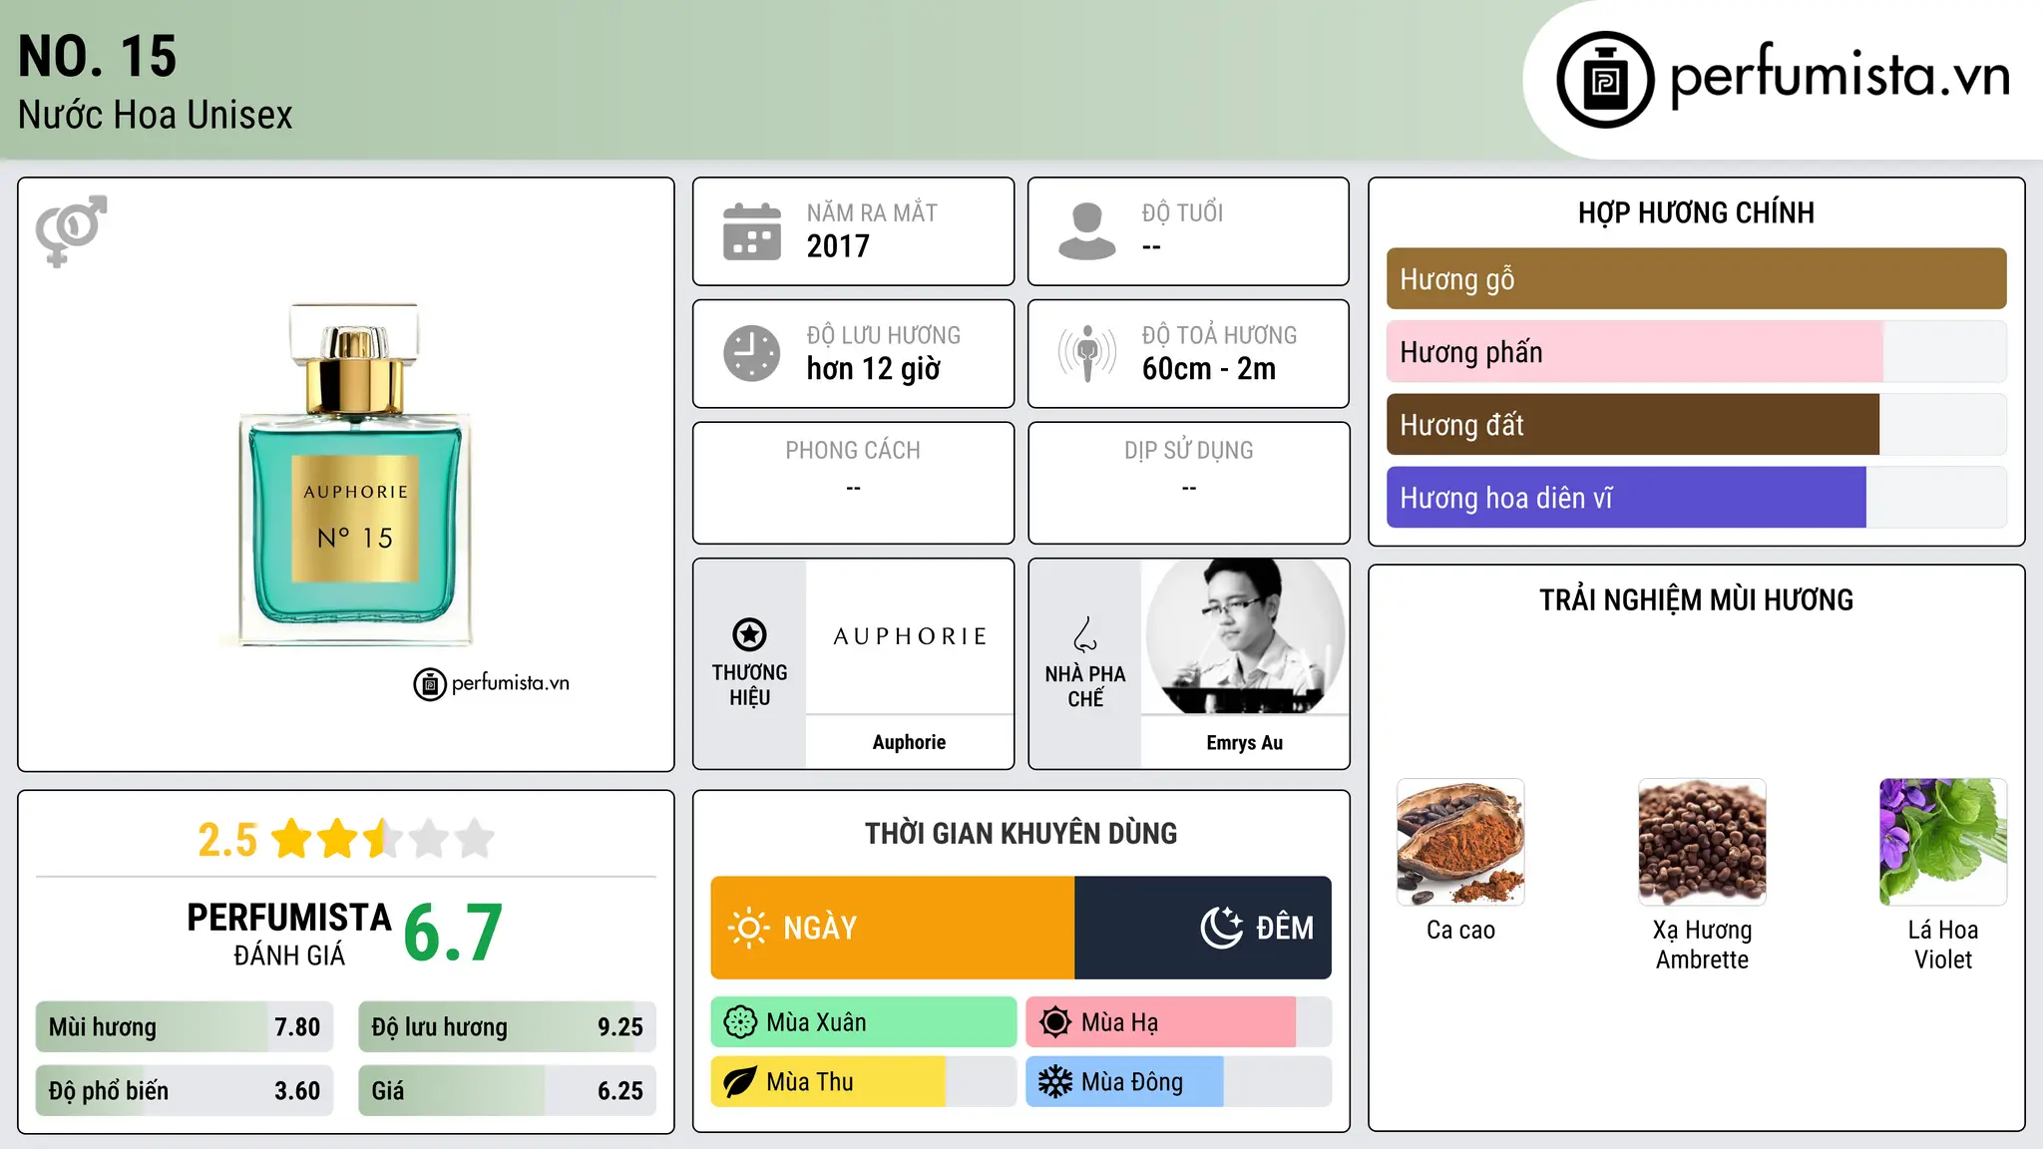2043x1149 pixels.
Task: Click the dark Đêm nighttime segment
Action: (1203, 928)
